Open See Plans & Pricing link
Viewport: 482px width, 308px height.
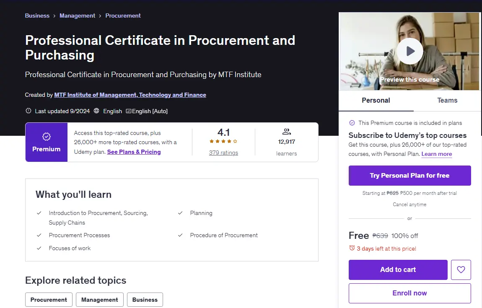point(134,152)
